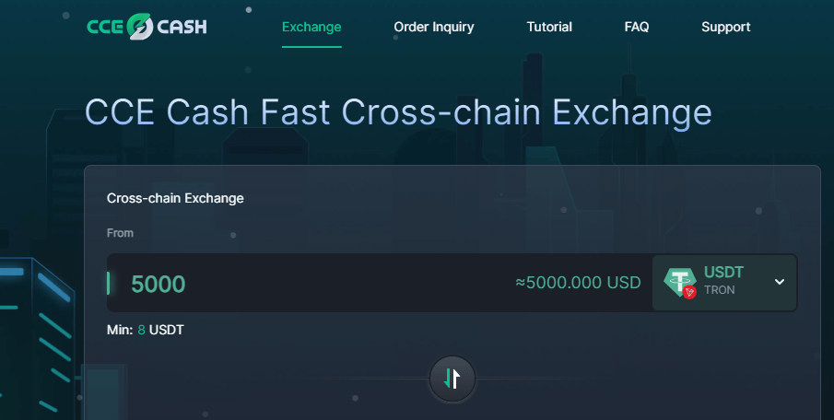Screen dimensions: 834x420
Task: Swap currencies using the up-down arrows button
Action: pyautogui.click(x=452, y=379)
